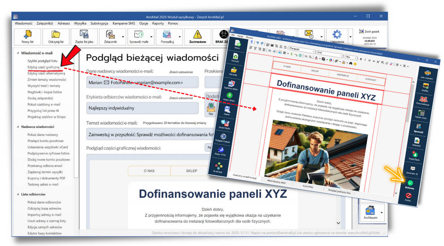Click Sprawdź maile in main toolbar
The image size is (444, 246).
(139, 37)
